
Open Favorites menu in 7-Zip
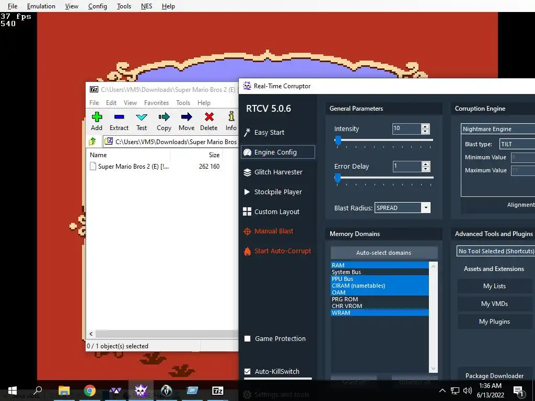coord(156,103)
